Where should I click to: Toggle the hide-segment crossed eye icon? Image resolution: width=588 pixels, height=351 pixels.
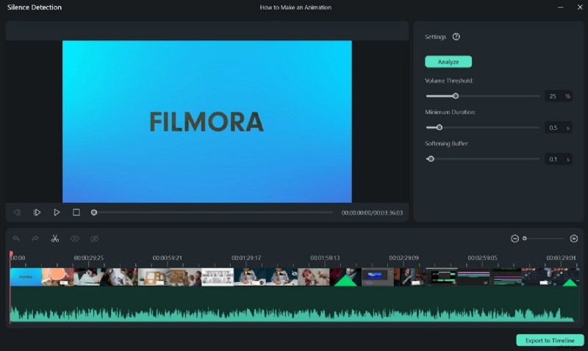point(94,239)
